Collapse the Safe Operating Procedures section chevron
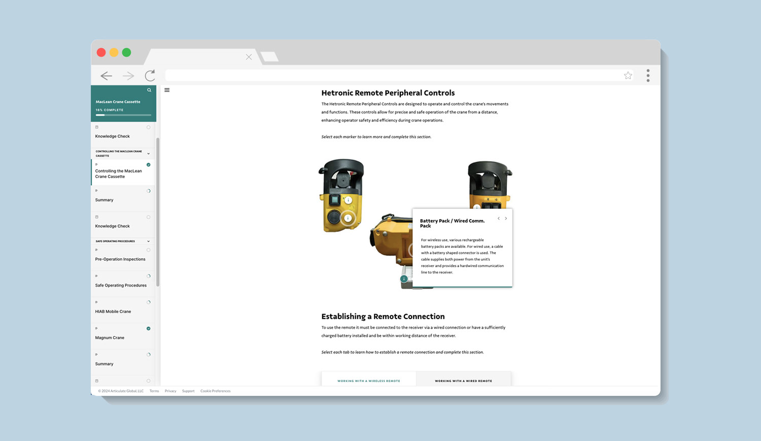This screenshot has height=441, width=761. click(149, 242)
